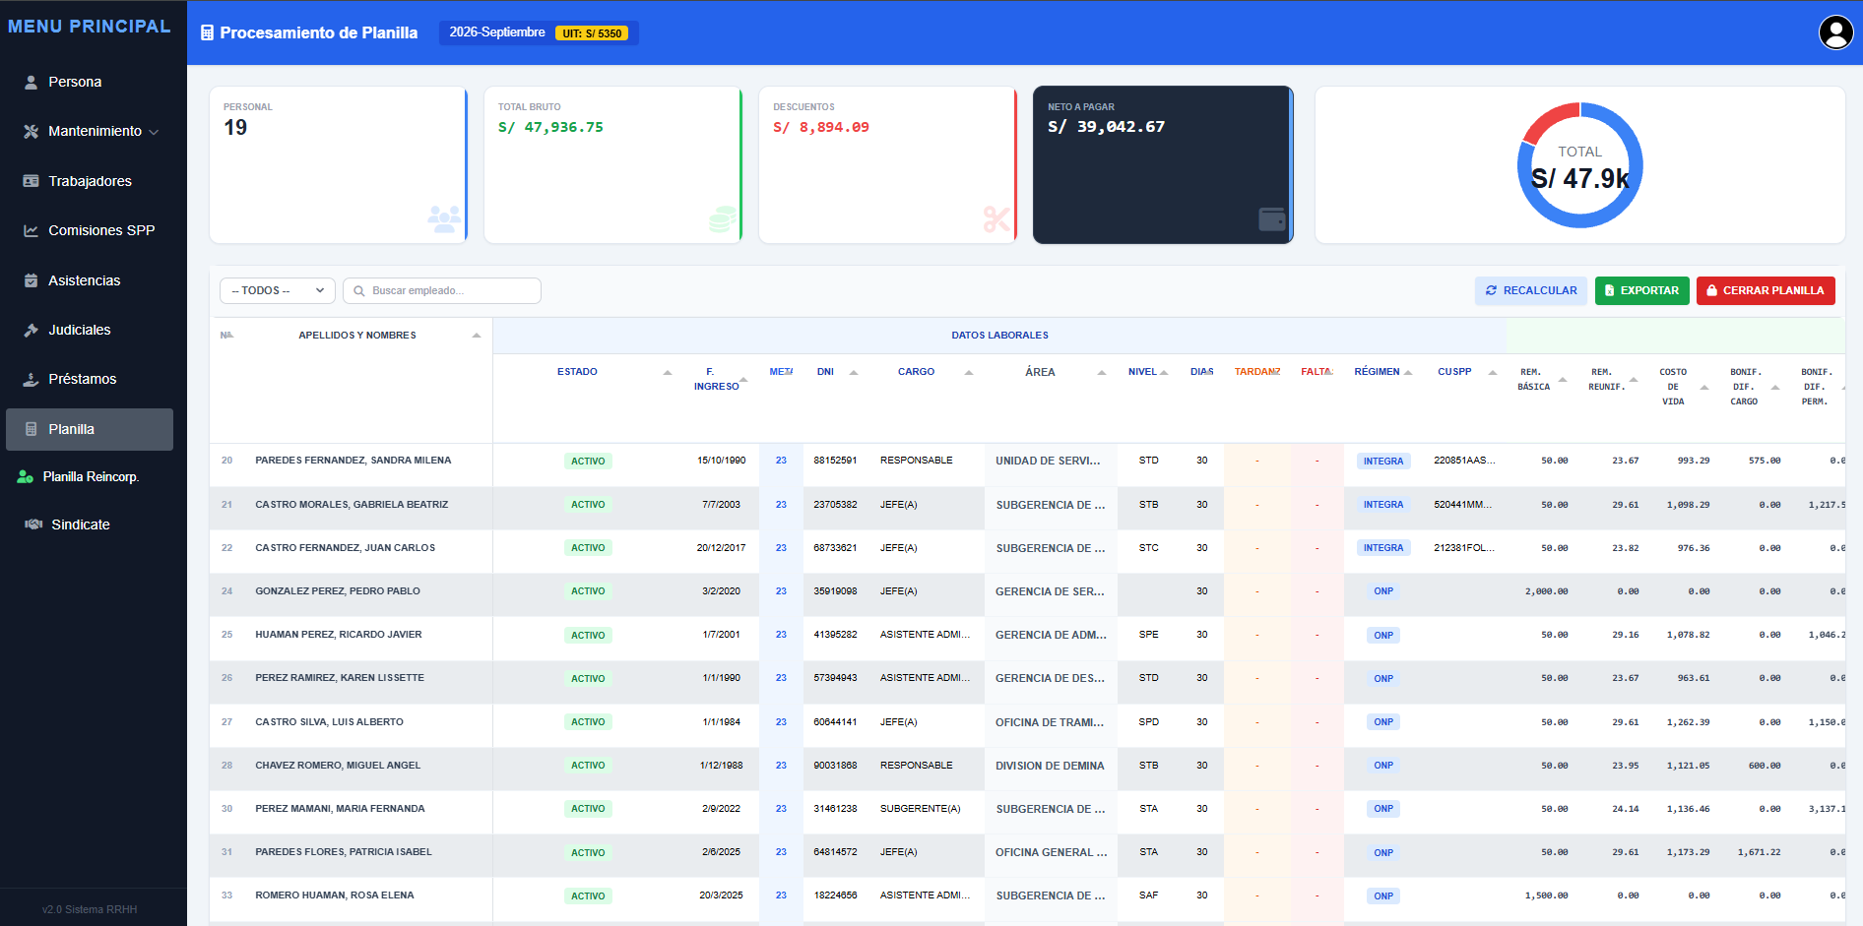The width and height of the screenshot is (1863, 926).
Task: Click the Comisiones SPP chart icon
Action: 32,230
